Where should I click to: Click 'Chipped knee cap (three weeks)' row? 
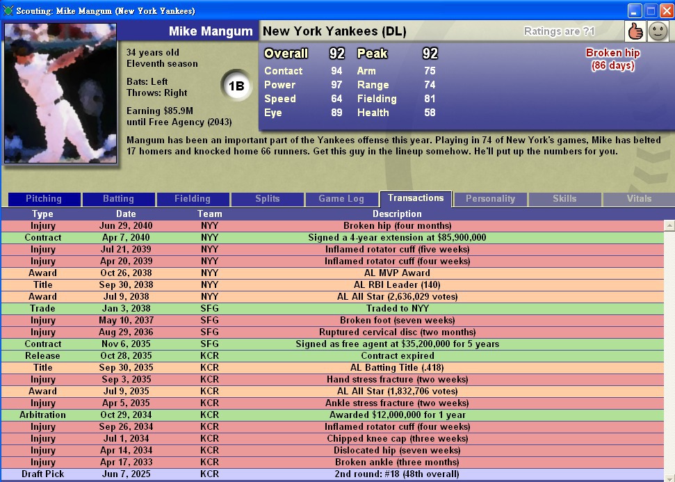pyautogui.click(x=332, y=439)
